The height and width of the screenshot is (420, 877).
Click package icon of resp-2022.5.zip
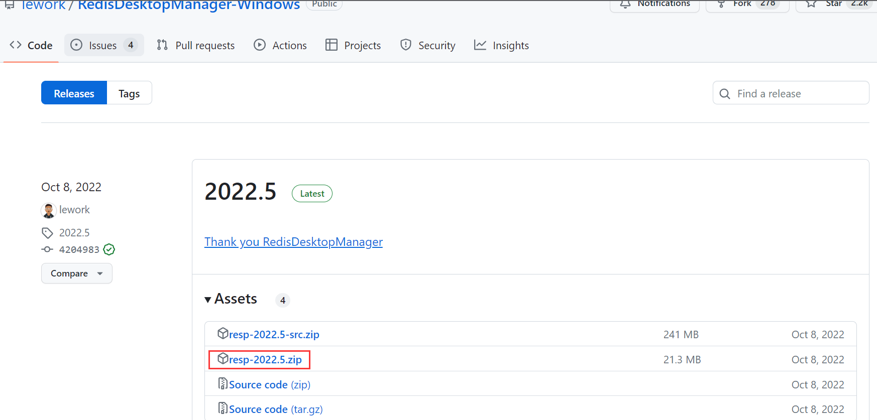[223, 358]
